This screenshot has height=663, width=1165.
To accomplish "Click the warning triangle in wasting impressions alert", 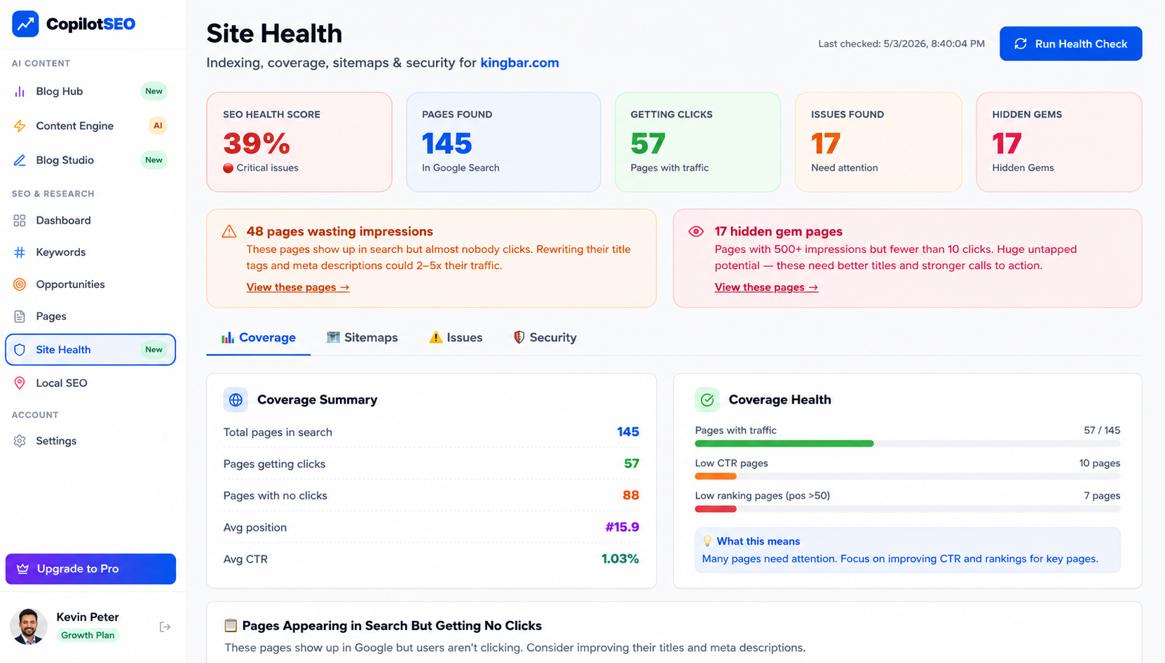I will [229, 231].
